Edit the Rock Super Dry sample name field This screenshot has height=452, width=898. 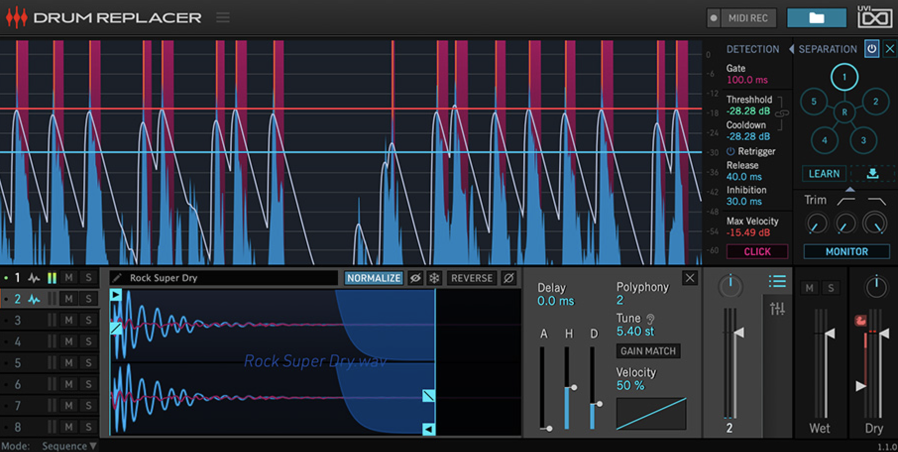(x=224, y=278)
